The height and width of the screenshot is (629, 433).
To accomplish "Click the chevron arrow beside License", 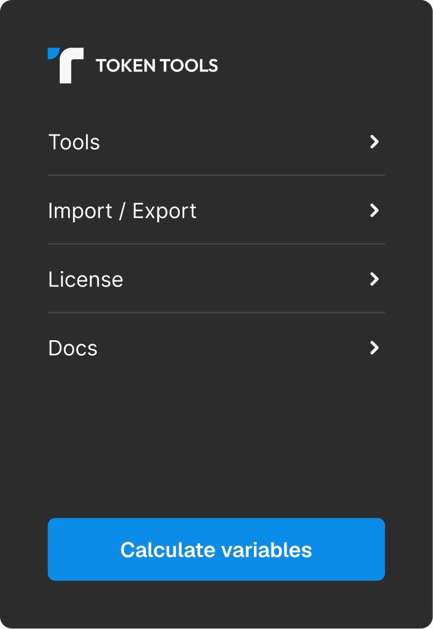I will click(374, 279).
